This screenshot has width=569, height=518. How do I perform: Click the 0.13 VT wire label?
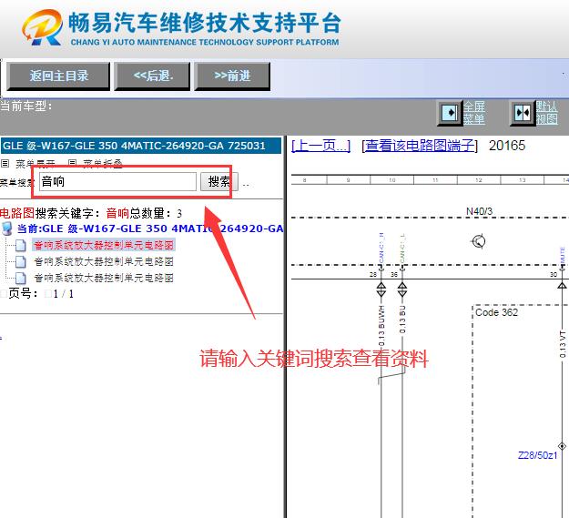pos(563,344)
